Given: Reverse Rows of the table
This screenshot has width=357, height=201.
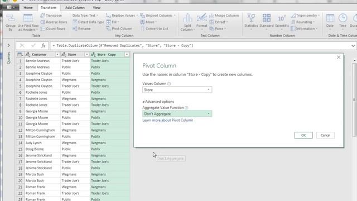Looking at the screenshot, I should click(x=54, y=22).
